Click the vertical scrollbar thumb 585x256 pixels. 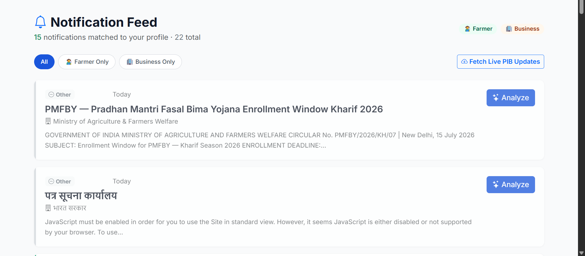pyautogui.click(x=581, y=7)
